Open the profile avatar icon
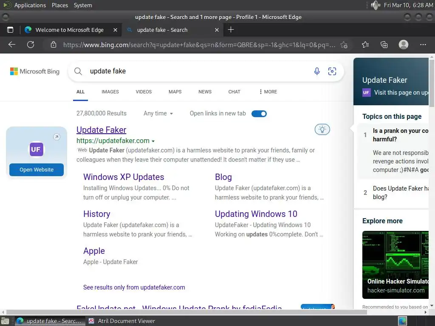 pos(404,45)
